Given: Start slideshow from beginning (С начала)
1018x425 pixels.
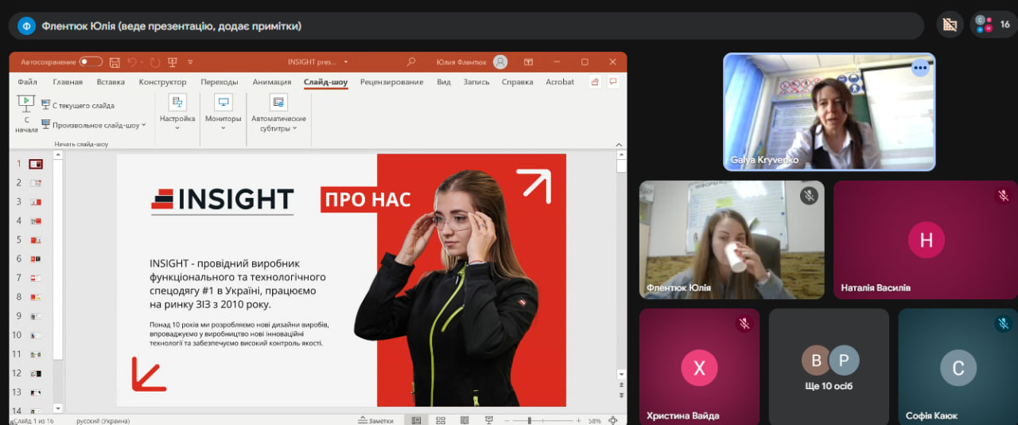Looking at the screenshot, I should click(26, 115).
